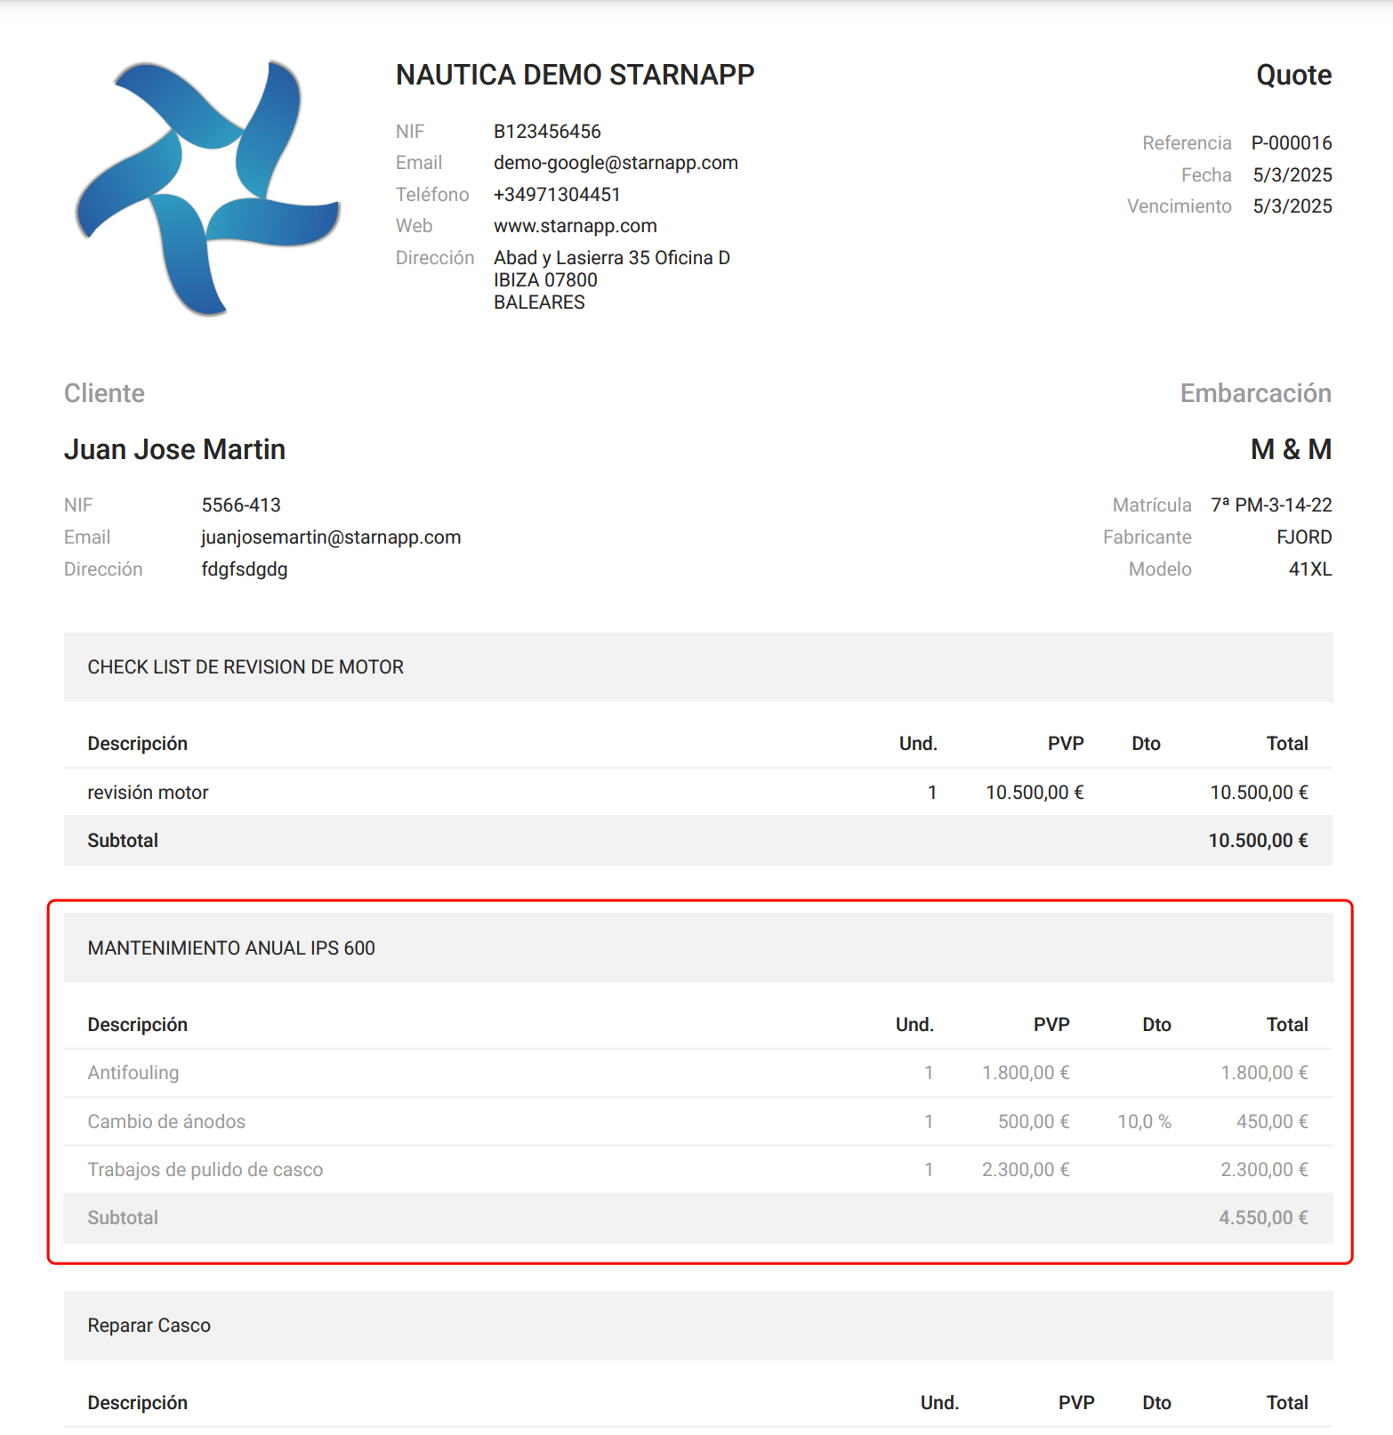This screenshot has width=1393, height=1435.
Task: Click the Referencia label
Action: click(1187, 143)
